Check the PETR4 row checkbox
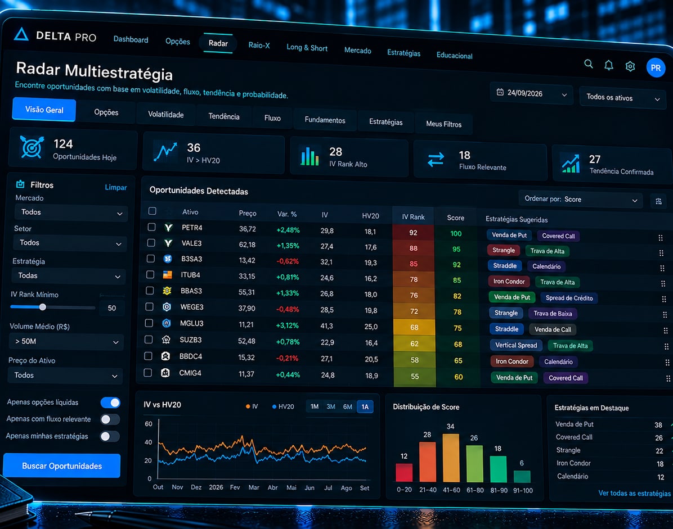This screenshot has height=529, width=673. click(x=151, y=227)
